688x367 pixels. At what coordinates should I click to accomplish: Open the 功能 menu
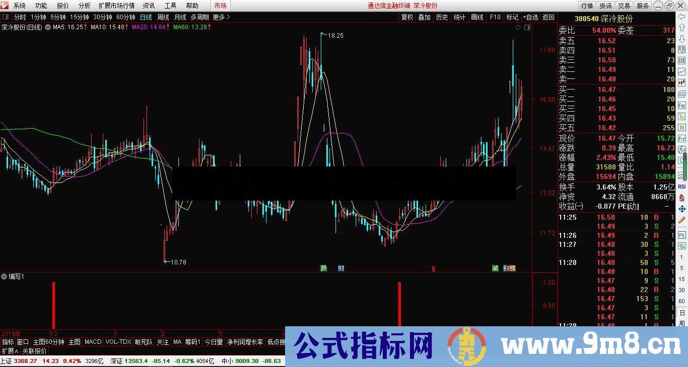pyautogui.click(x=41, y=6)
